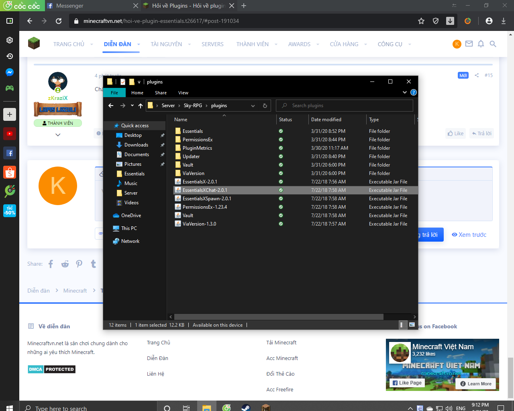The width and height of the screenshot is (514, 411).
Task: Expand the Explorer ribbon chevron
Action: click(405, 92)
